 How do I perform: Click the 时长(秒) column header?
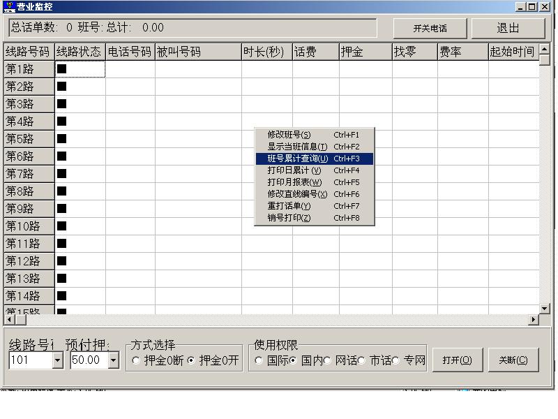265,52
